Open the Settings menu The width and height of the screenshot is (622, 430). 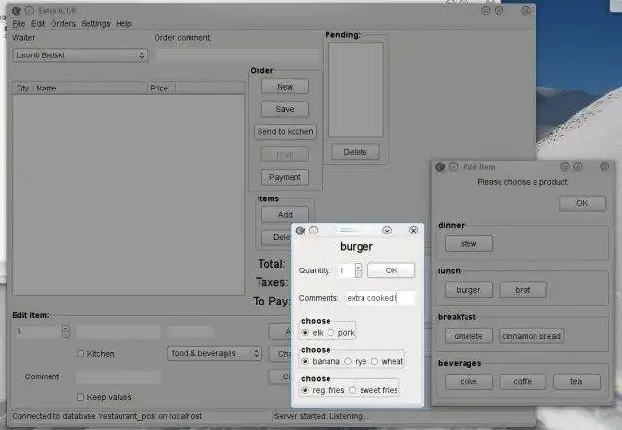click(x=95, y=24)
